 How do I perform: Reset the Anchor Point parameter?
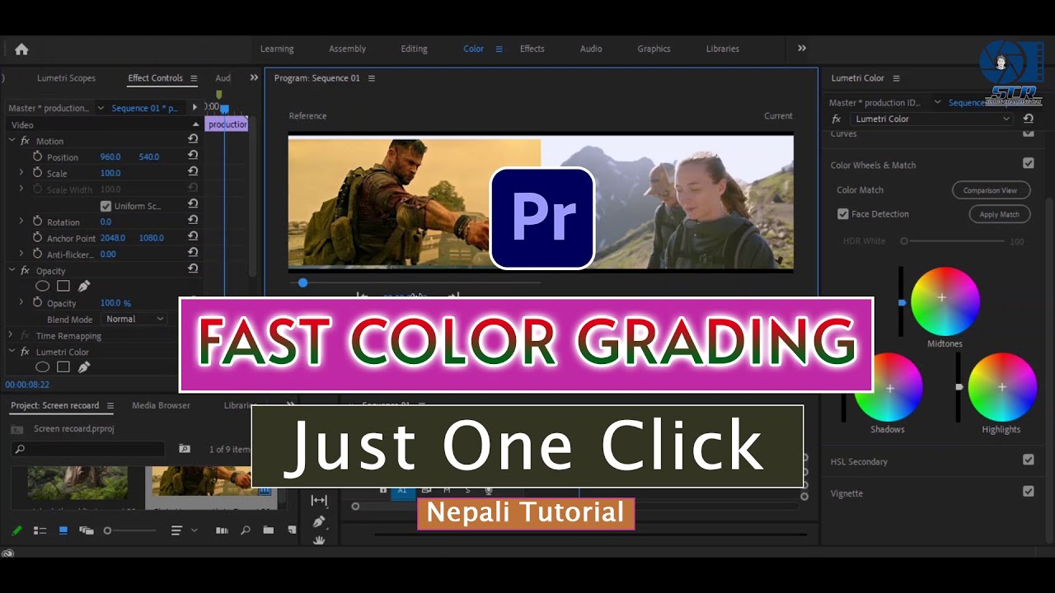[193, 237]
